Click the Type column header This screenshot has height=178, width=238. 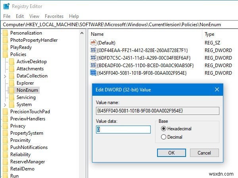(x=209, y=34)
